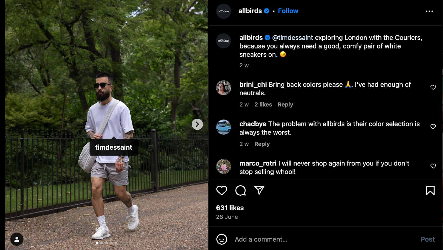Image resolution: width=443 pixels, height=250 pixels.
Task: Follow the allbirds account
Action: pos(288,11)
